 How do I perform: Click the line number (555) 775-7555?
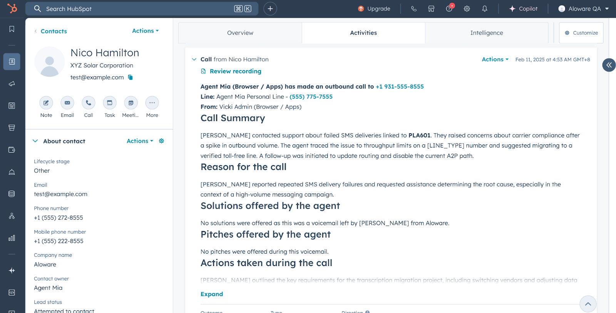tap(311, 97)
